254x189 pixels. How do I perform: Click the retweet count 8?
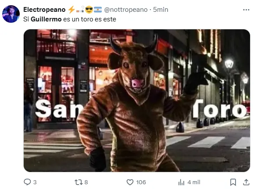(86, 182)
